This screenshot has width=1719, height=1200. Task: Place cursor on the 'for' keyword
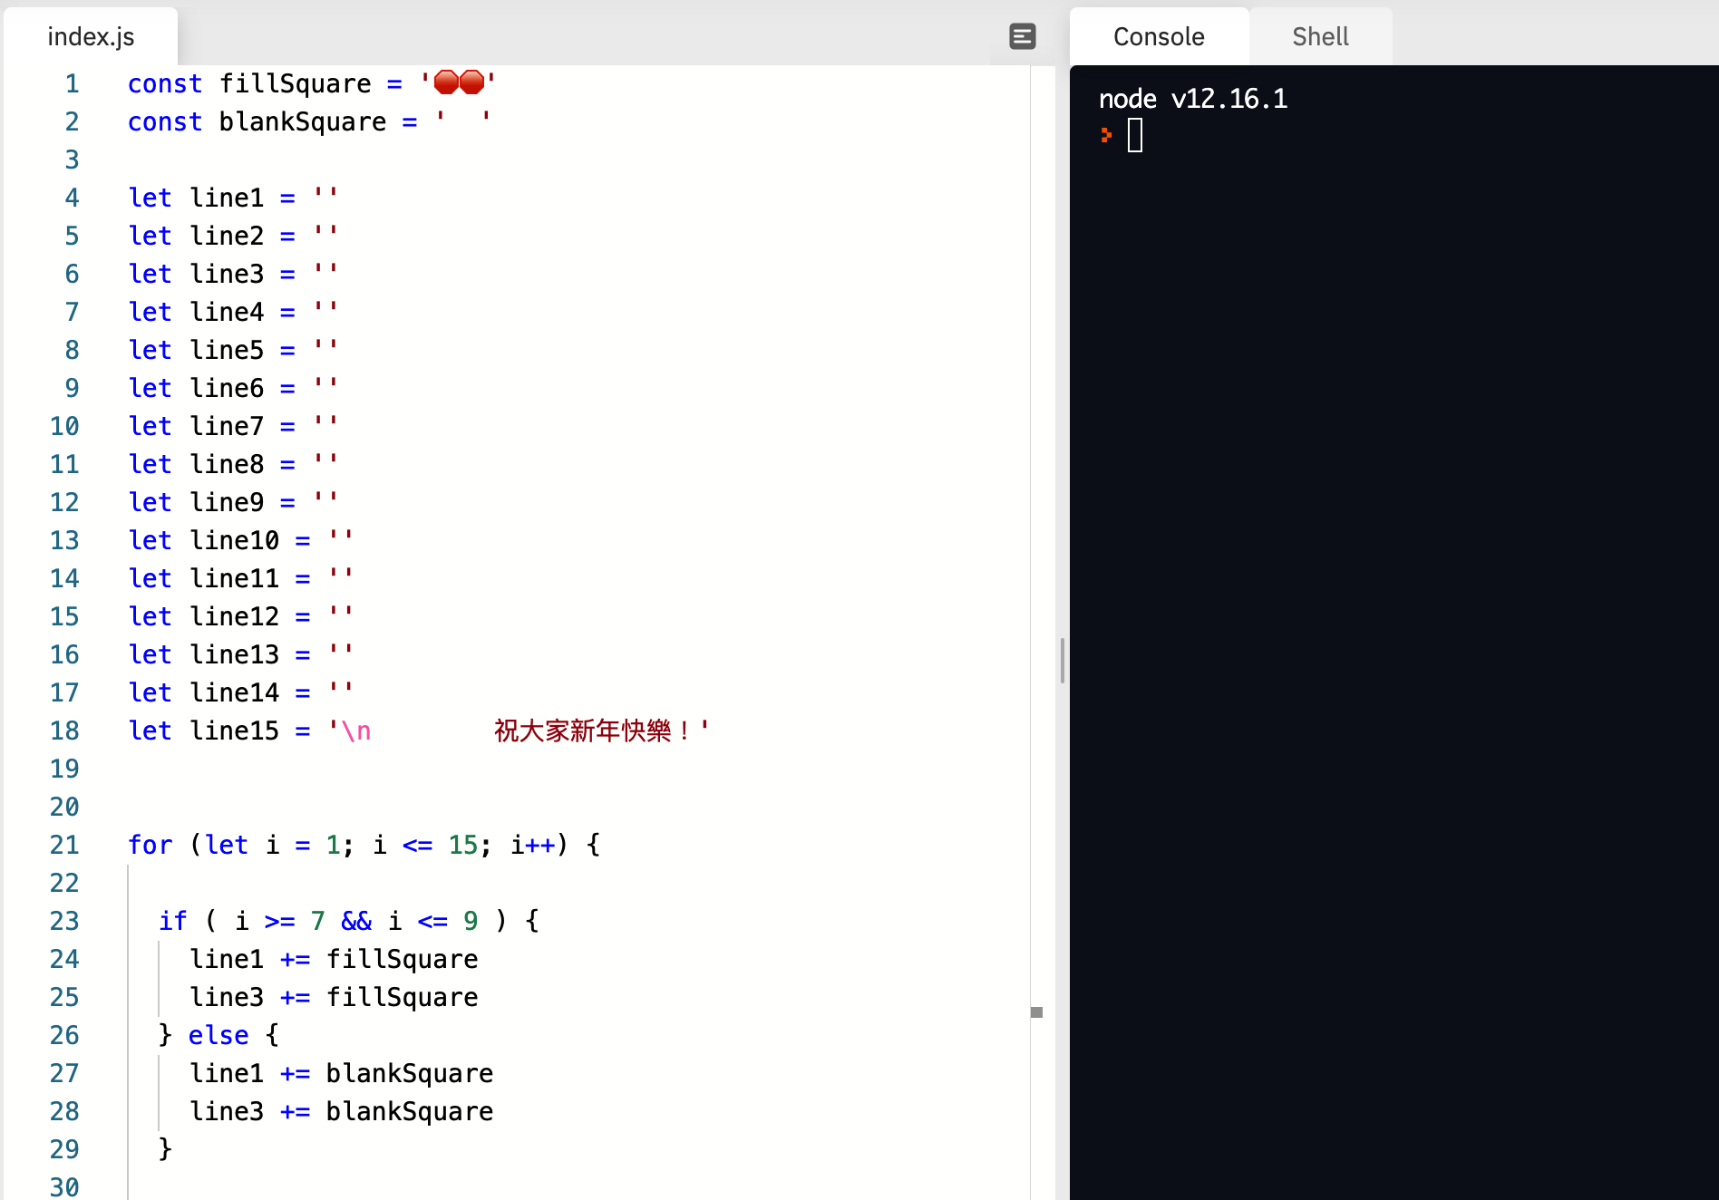tap(150, 845)
